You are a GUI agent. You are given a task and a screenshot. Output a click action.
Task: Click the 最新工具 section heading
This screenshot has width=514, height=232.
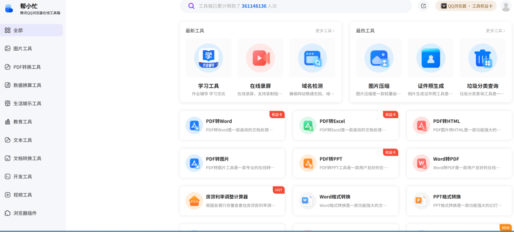click(195, 31)
